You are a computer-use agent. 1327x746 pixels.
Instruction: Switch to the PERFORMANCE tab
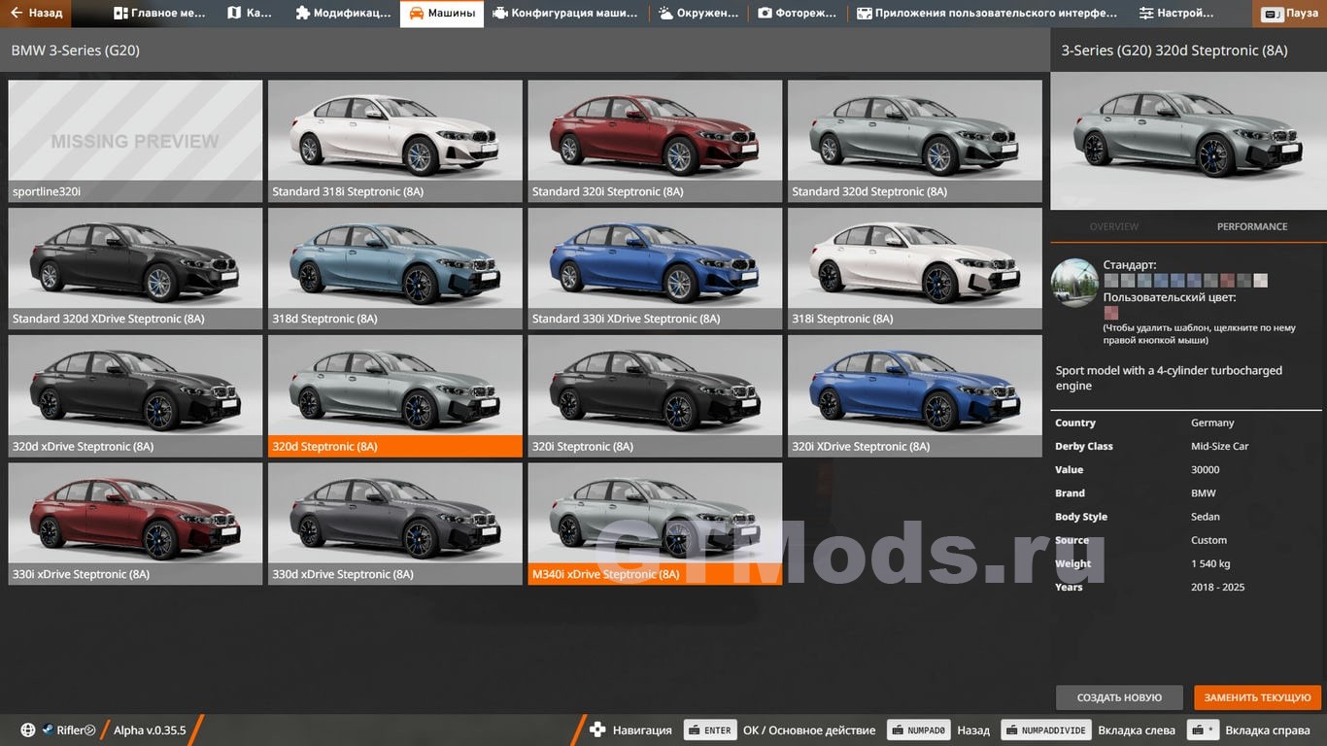[x=1252, y=226]
